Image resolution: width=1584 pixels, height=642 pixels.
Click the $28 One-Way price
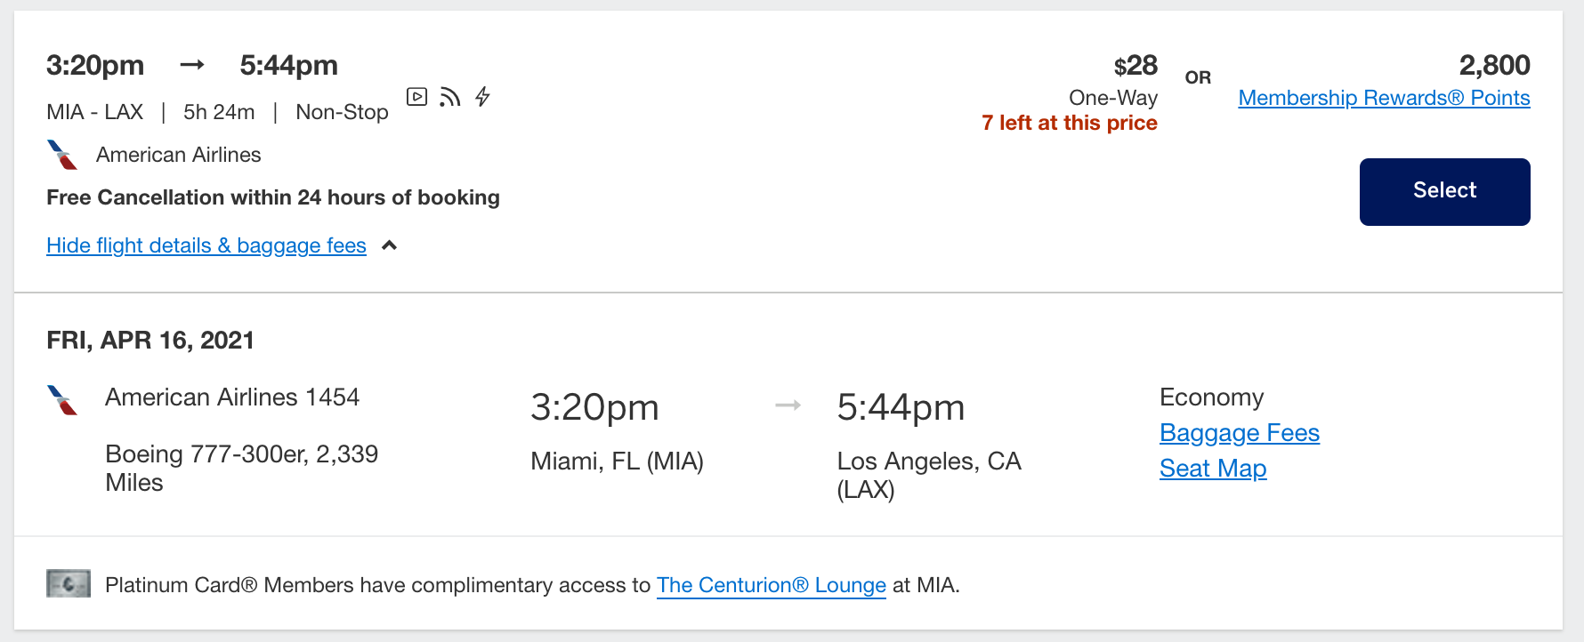pyautogui.click(x=1135, y=65)
